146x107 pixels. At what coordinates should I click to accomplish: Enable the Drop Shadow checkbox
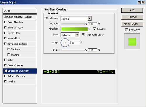tap(6, 22)
